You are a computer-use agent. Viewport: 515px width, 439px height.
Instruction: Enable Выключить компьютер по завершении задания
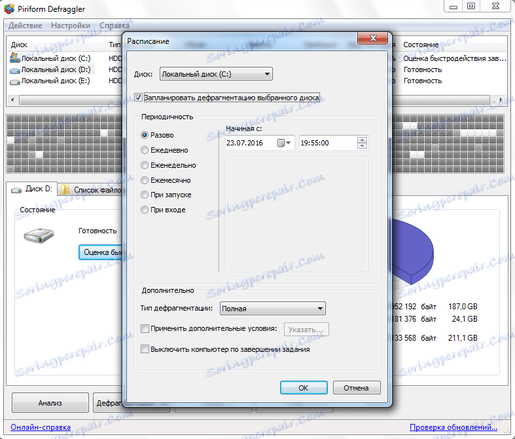(x=145, y=349)
